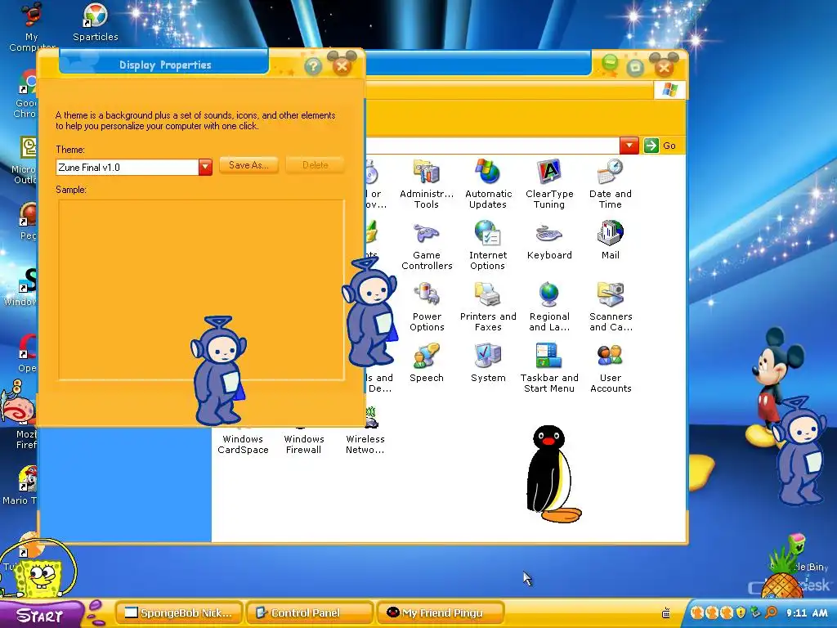The image size is (837, 628).
Task: Open Regional and Language options
Action: [x=549, y=307]
